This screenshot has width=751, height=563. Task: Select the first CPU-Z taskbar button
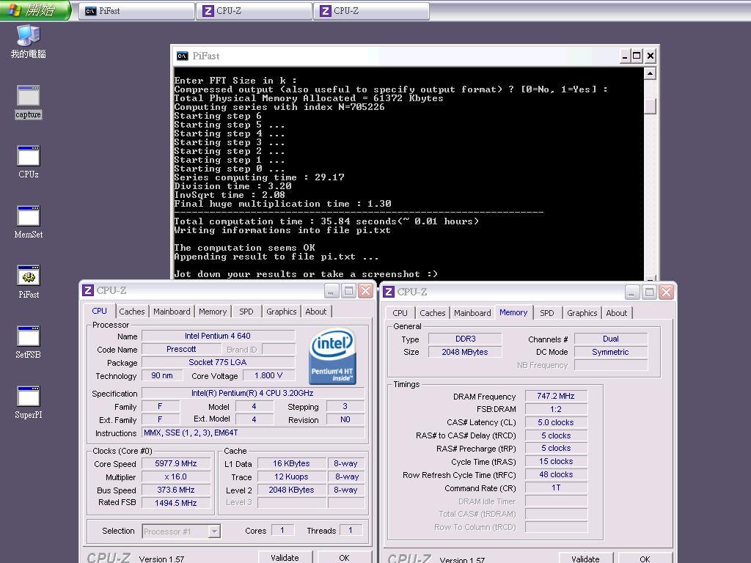(254, 11)
